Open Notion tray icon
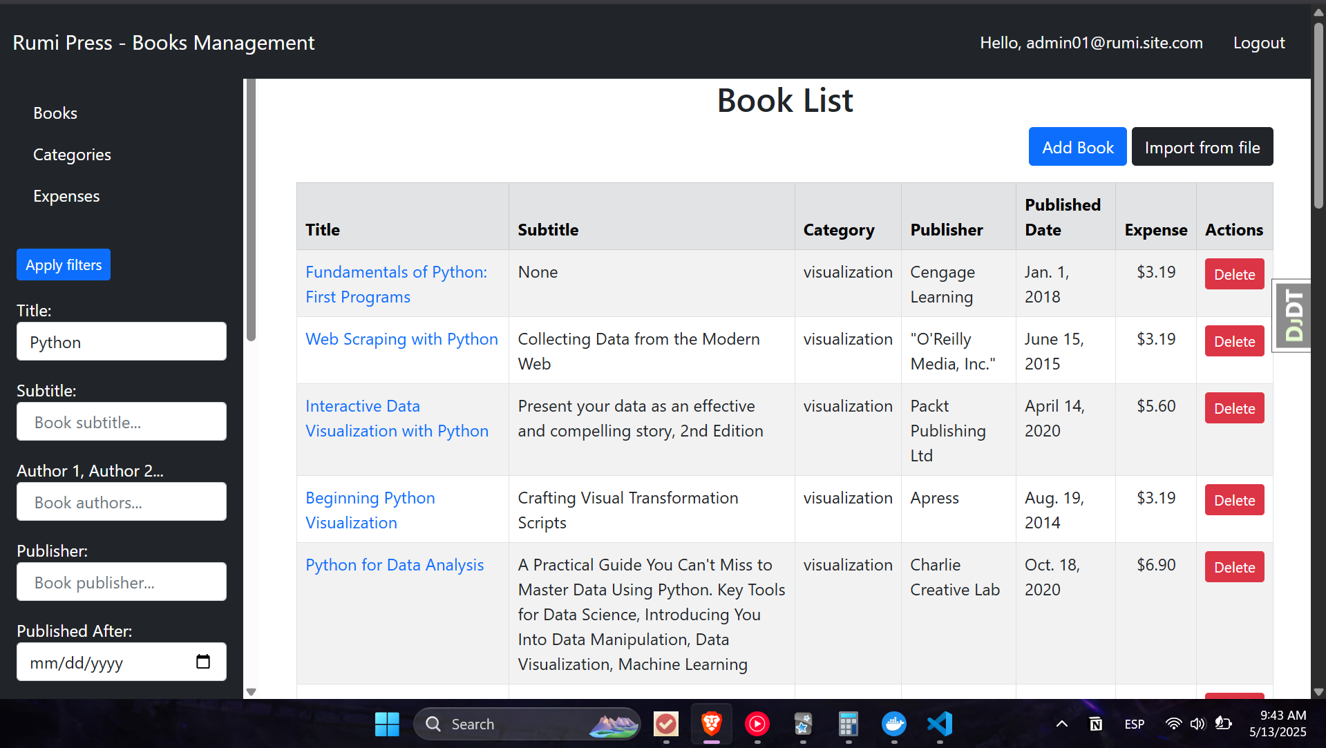This screenshot has width=1326, height=748. click(1096, 724)
